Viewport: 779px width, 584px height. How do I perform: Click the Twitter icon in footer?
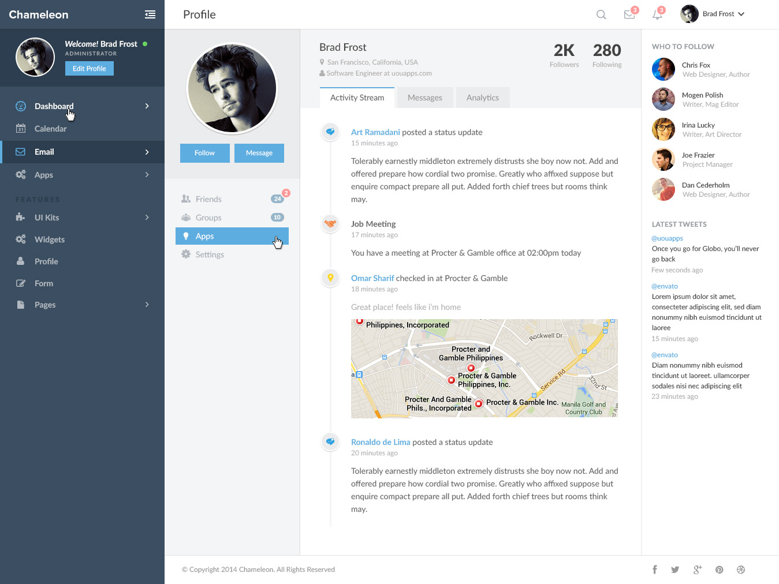pyautogui.click(x=675, y=570)
